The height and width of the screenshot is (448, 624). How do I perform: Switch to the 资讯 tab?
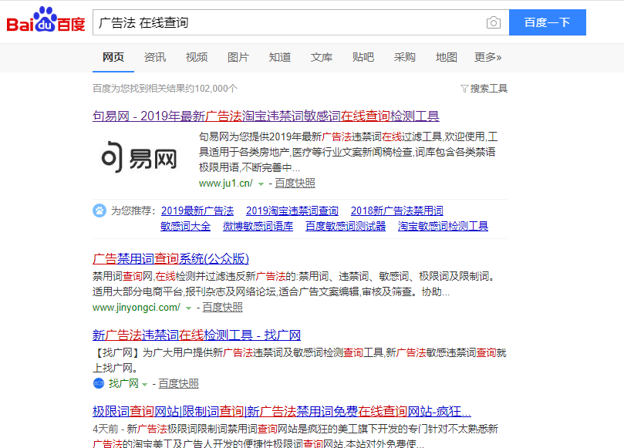pyautogui.click(x=154, y=57)
